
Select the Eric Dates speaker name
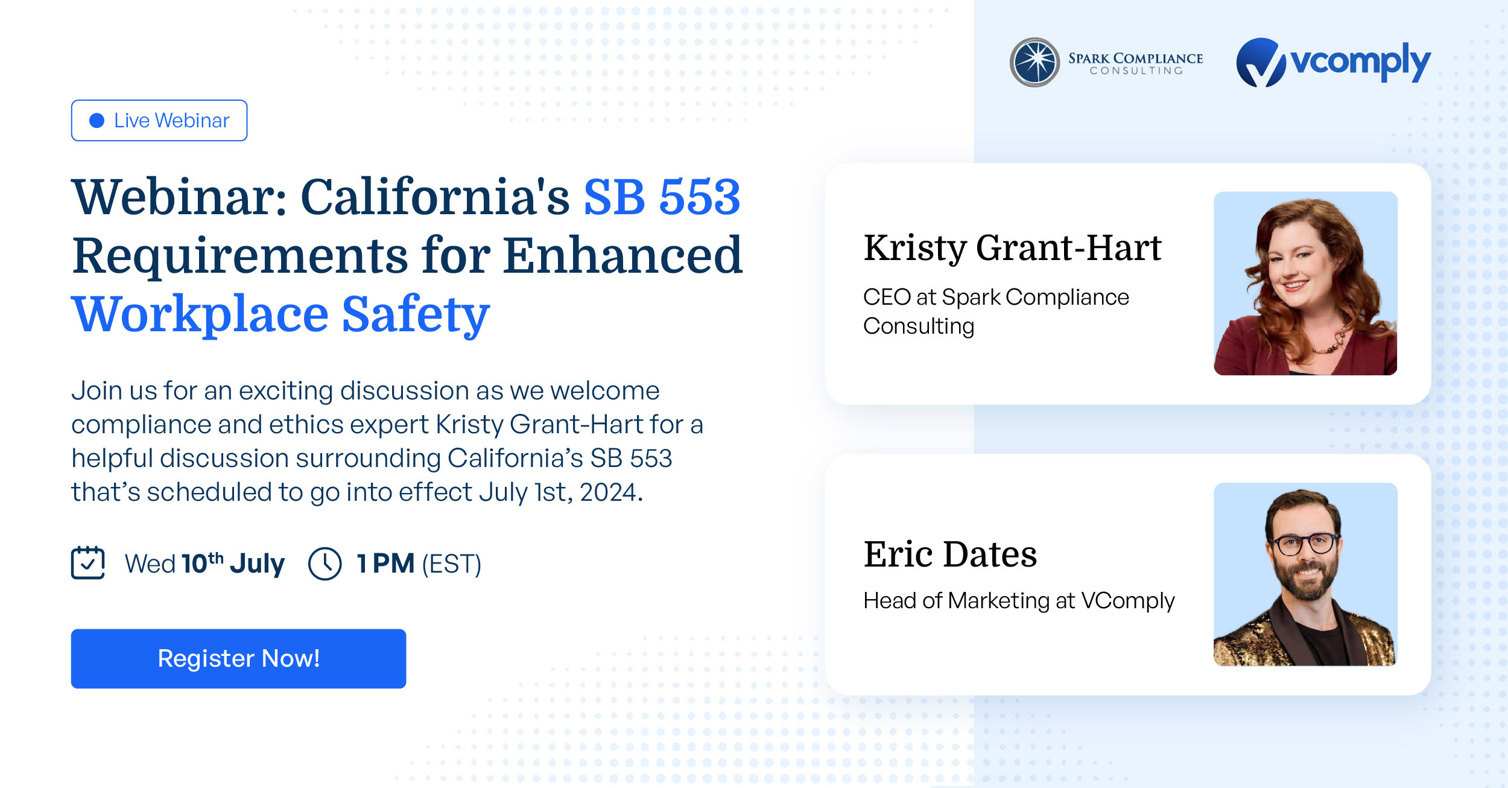pos(950,554)
